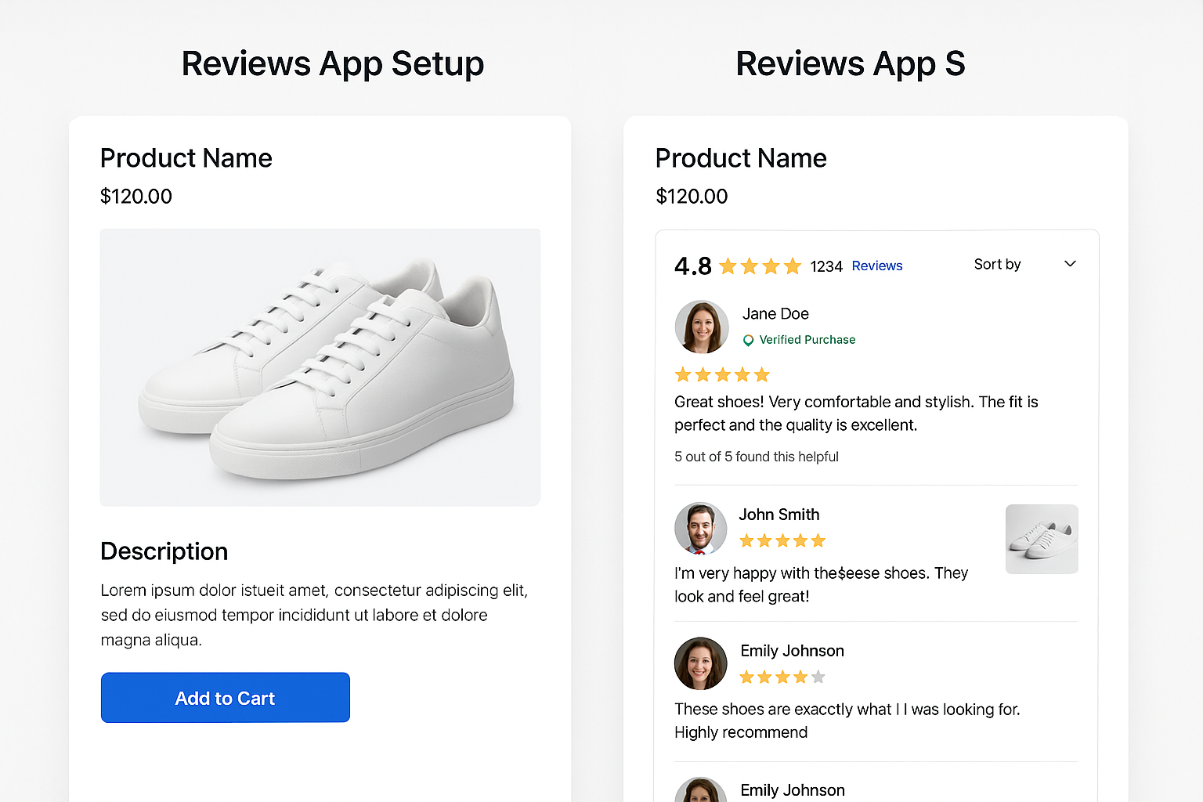The height and width of the screenshot is (802, 1203).
Task: Switch to the Reviews App Setup panel
Action: (x=332, y=63)
